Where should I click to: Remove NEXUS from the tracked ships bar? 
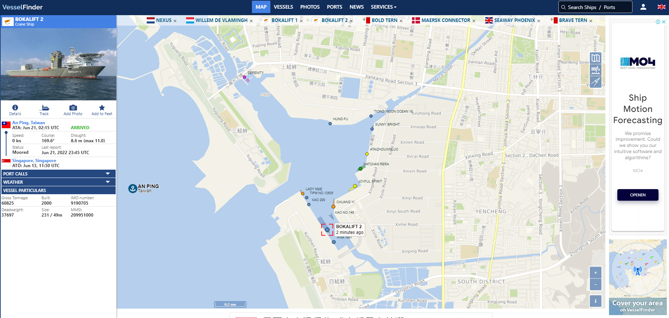pyautogui.click(x=175, y=21)
